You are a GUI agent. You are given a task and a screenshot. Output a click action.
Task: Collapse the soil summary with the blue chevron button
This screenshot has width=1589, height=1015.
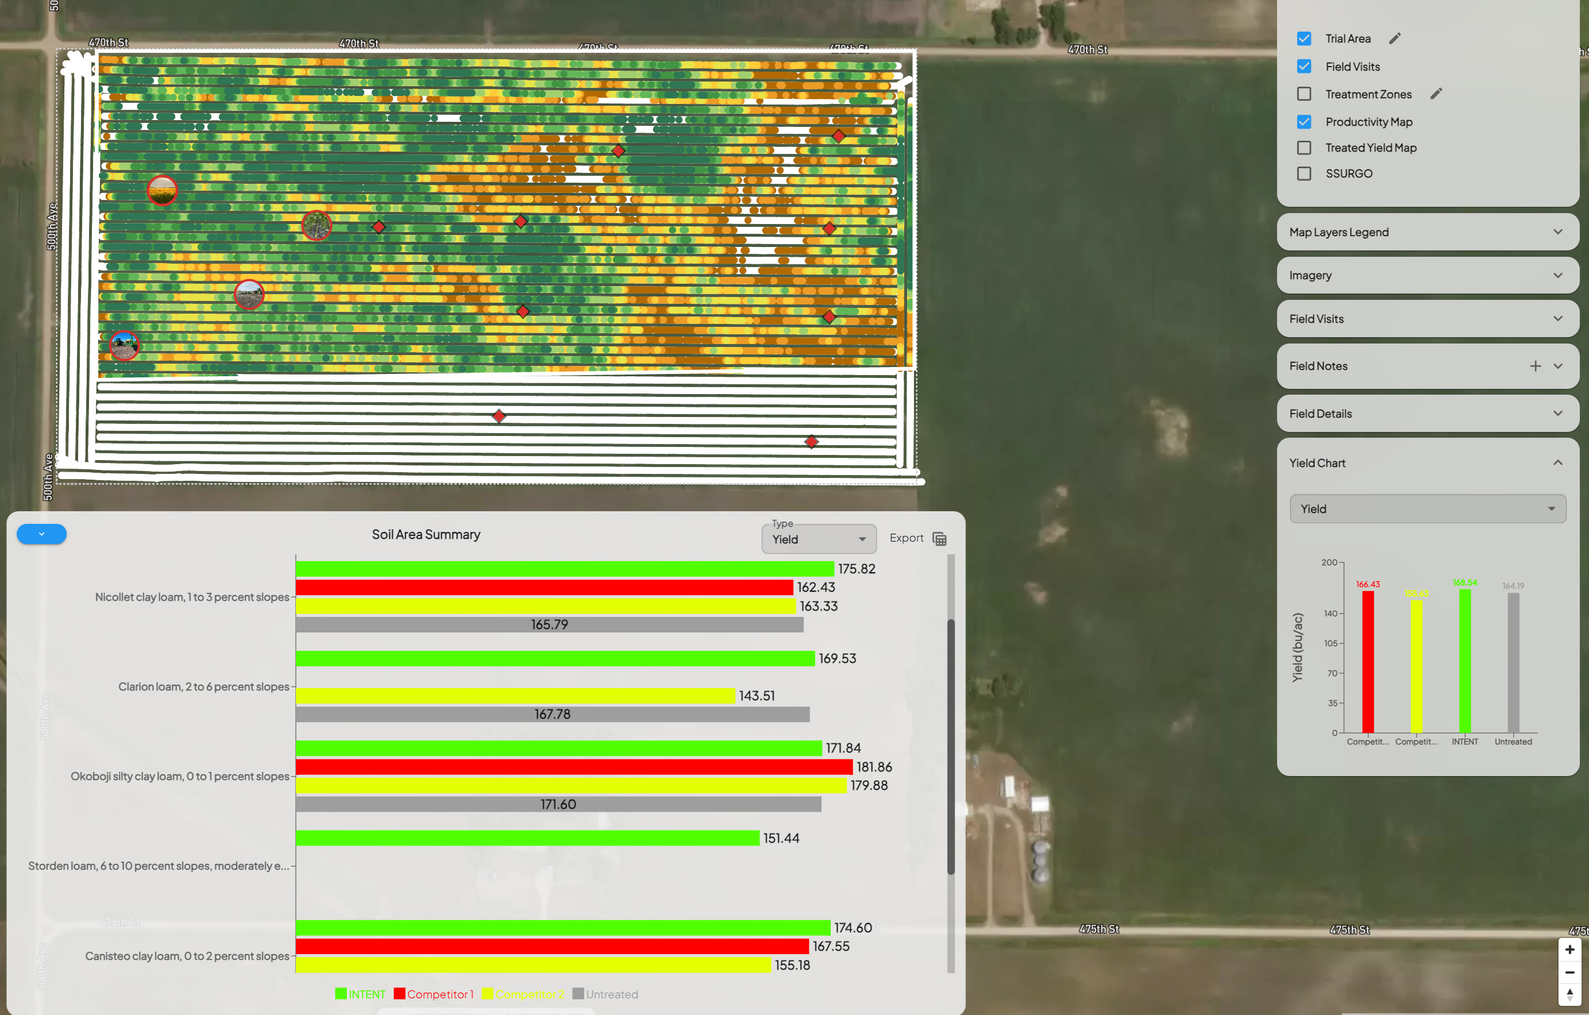coord(41,534)
